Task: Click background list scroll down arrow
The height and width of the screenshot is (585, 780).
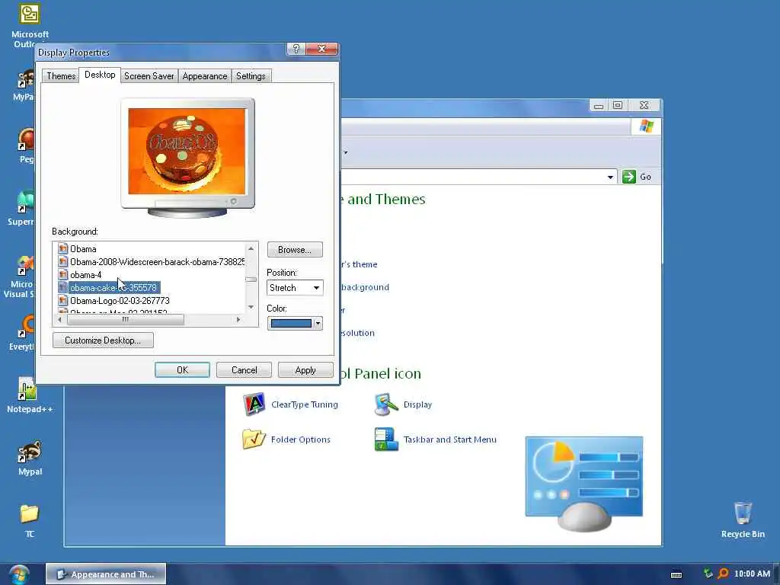Action: (x=251, y=307)
